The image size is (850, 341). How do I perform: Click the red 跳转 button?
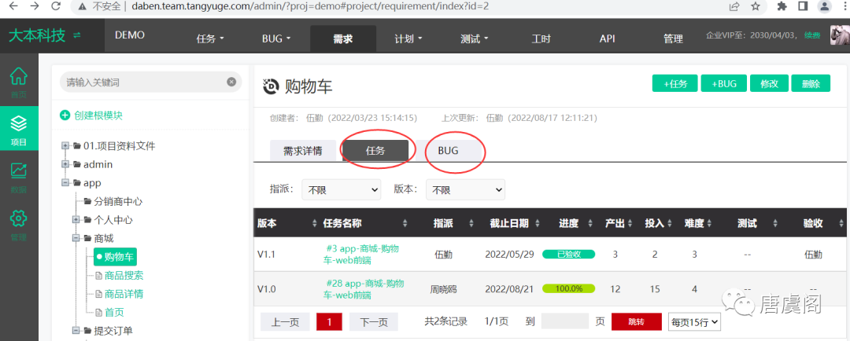pyautogui.click(x=637, y=321)
